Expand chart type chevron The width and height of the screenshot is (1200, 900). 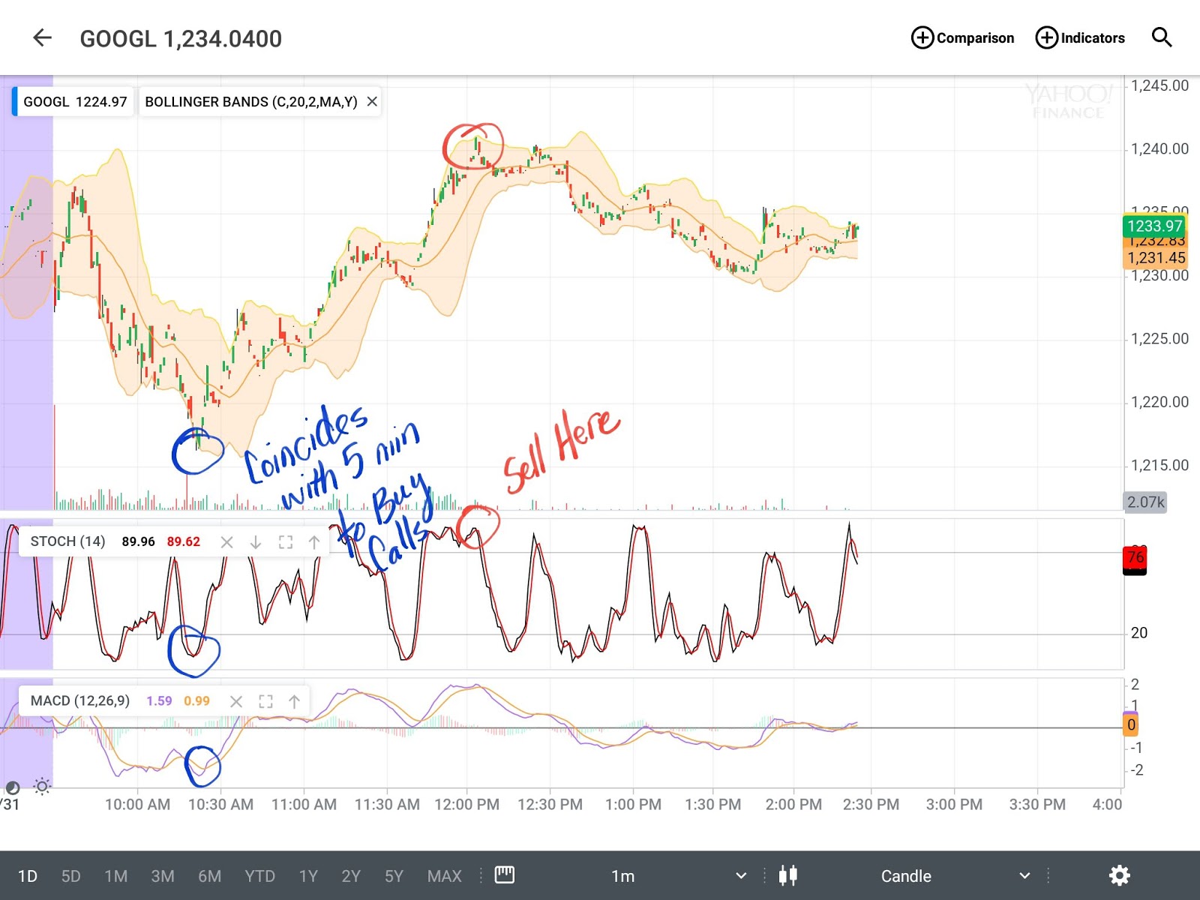[x=1024, y=876]
